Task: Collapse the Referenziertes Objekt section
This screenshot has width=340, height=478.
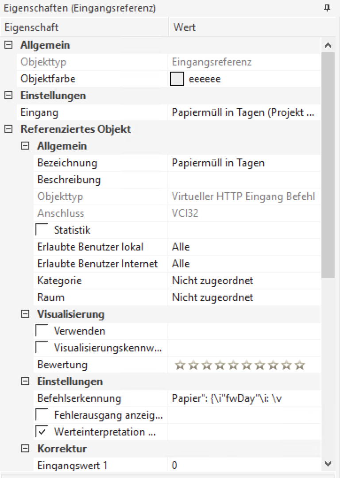Action: point(8,129)
